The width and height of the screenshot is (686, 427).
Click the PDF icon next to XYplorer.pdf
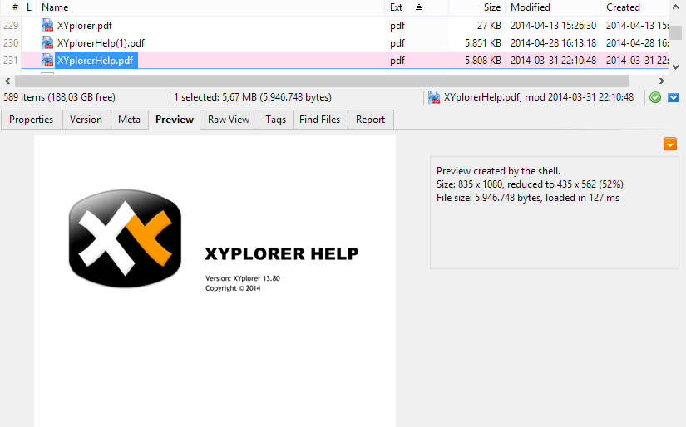pos(47,26)
